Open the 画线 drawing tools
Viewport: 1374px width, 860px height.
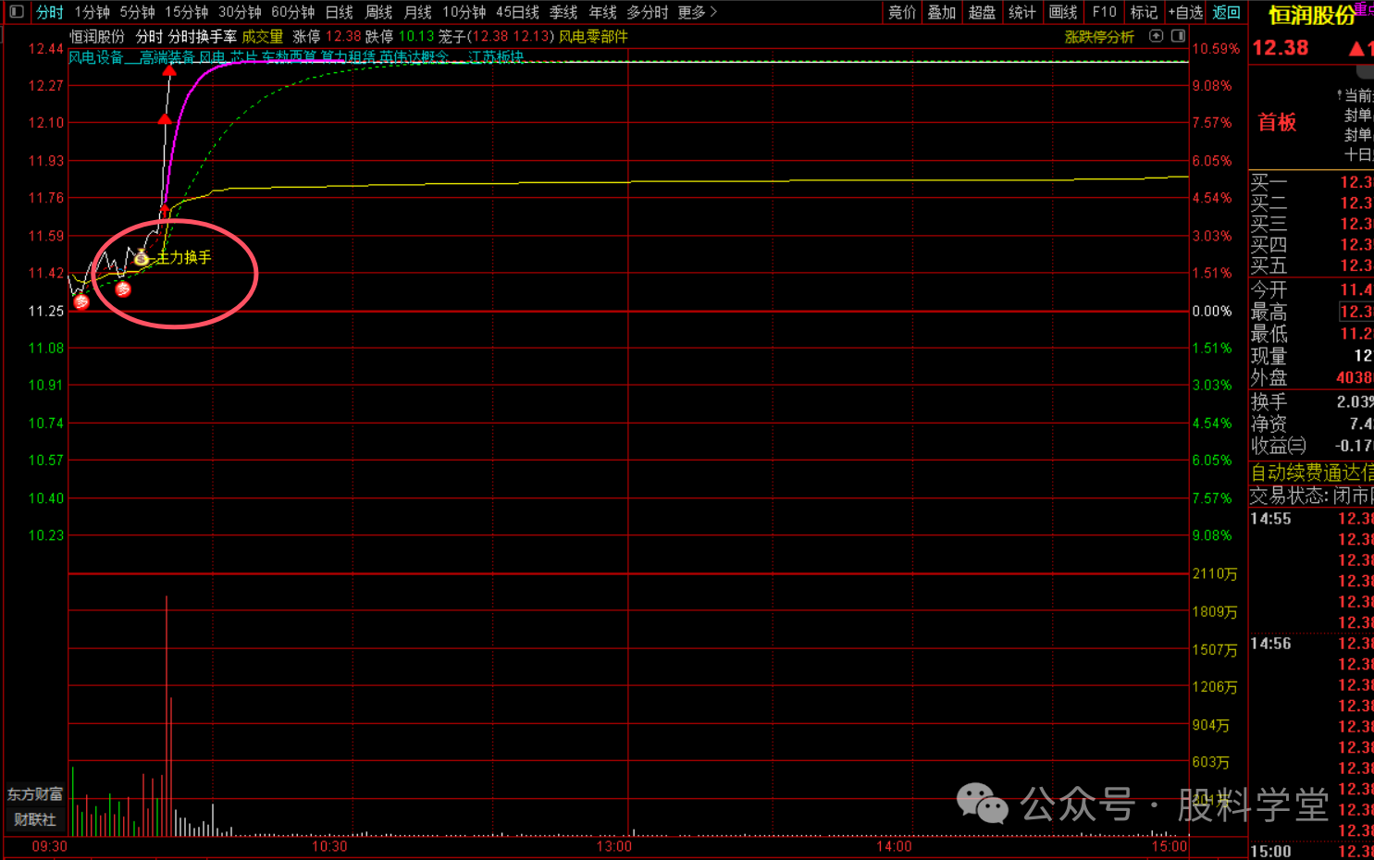click(x=1063, y=12)
